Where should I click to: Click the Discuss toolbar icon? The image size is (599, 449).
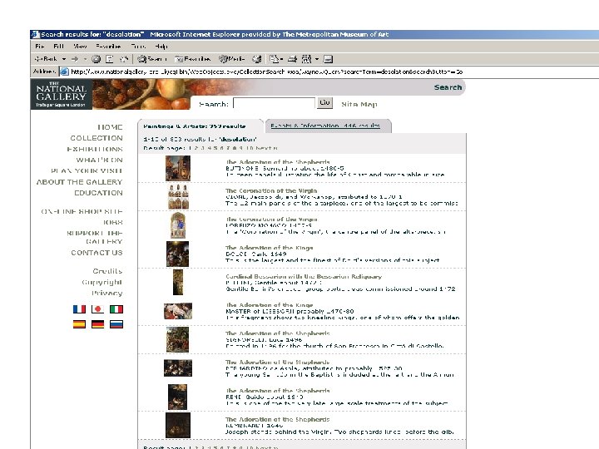click(x=328, y=59)
